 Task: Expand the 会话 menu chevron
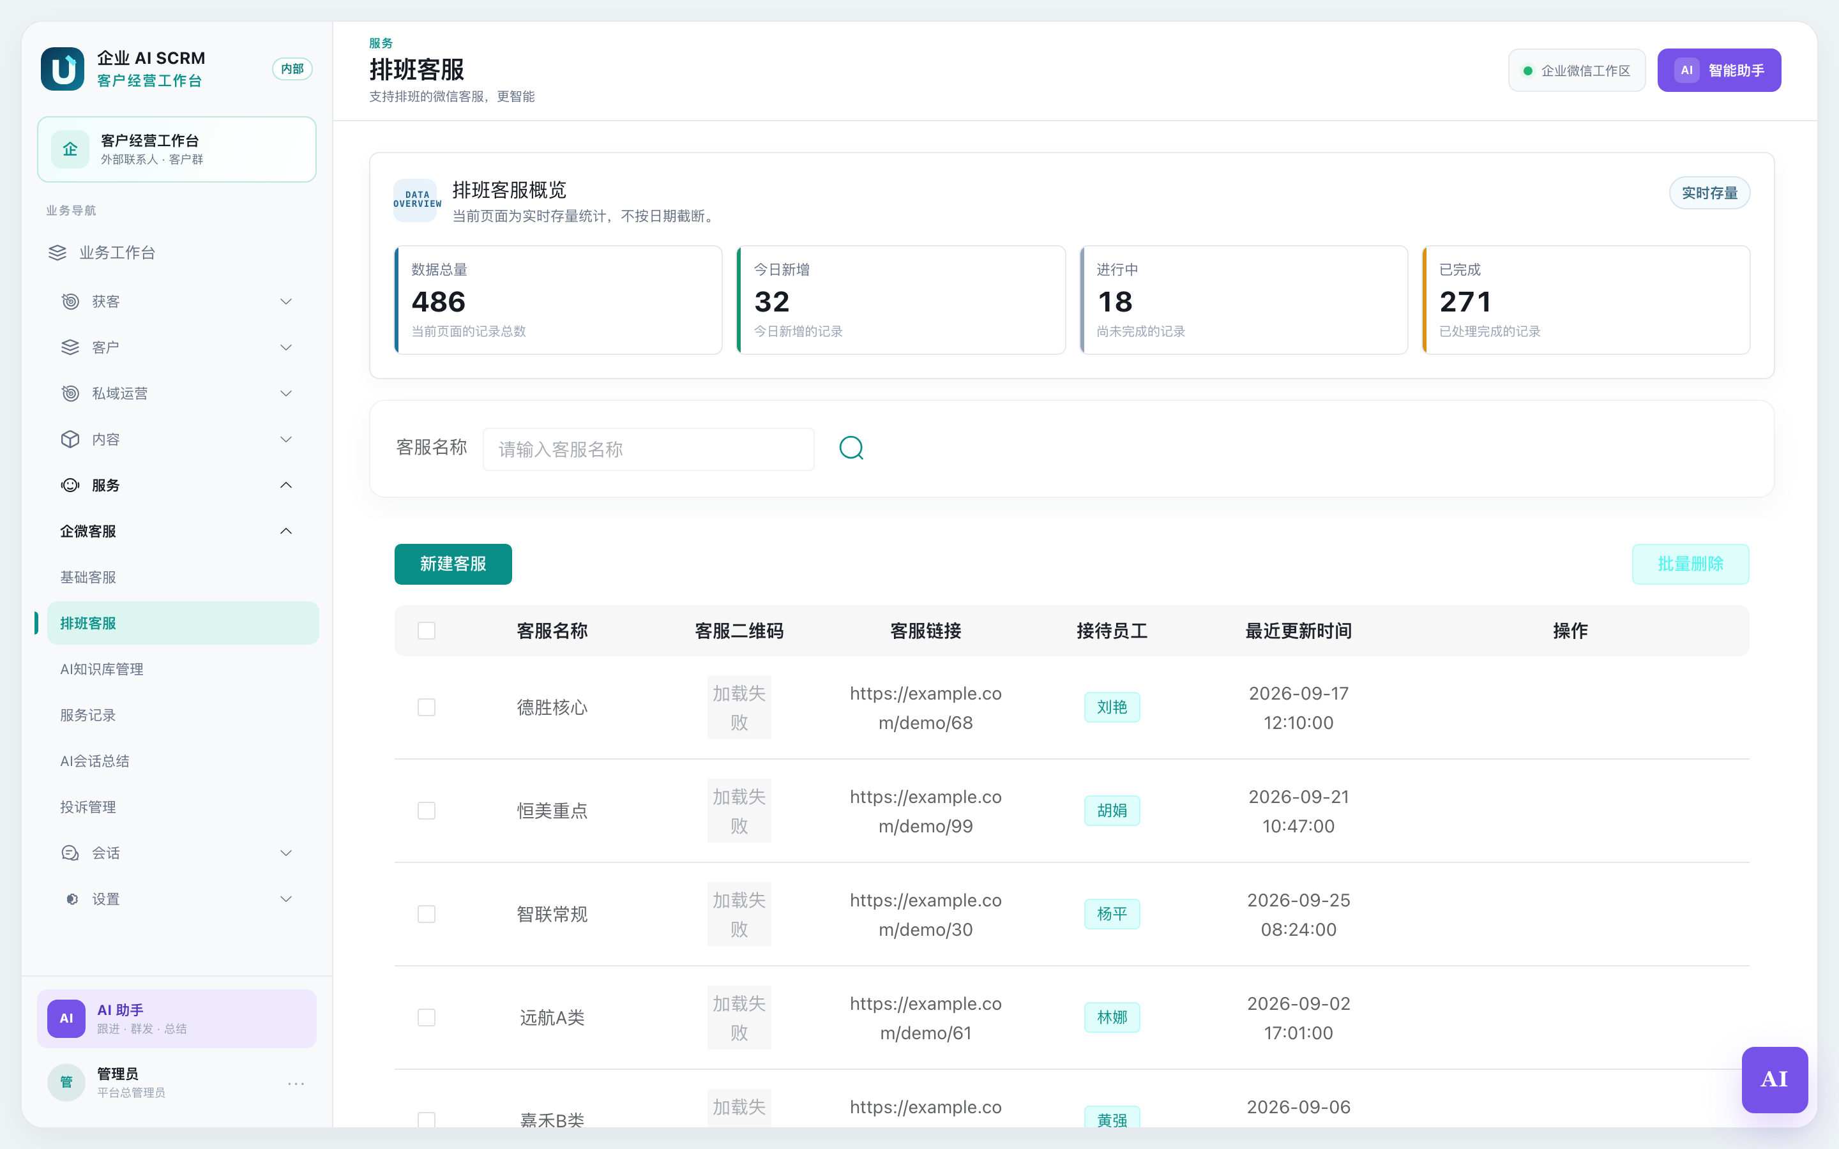coord(285,853)
